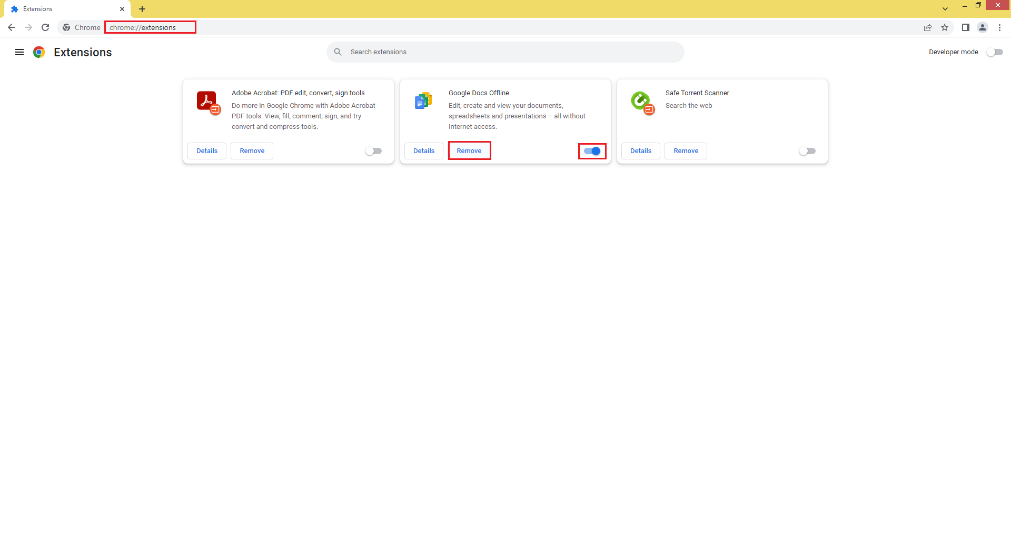
Task: Open the tab search chevron
Action: point(945,9)
